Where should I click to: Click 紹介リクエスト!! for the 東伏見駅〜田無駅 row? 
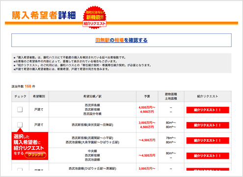click(208, 125)
